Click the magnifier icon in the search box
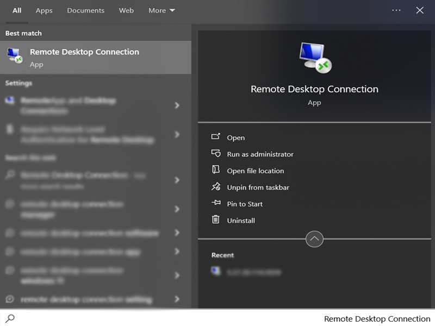The height and width of the screenshot is (326, 435). tap(10, 318)
